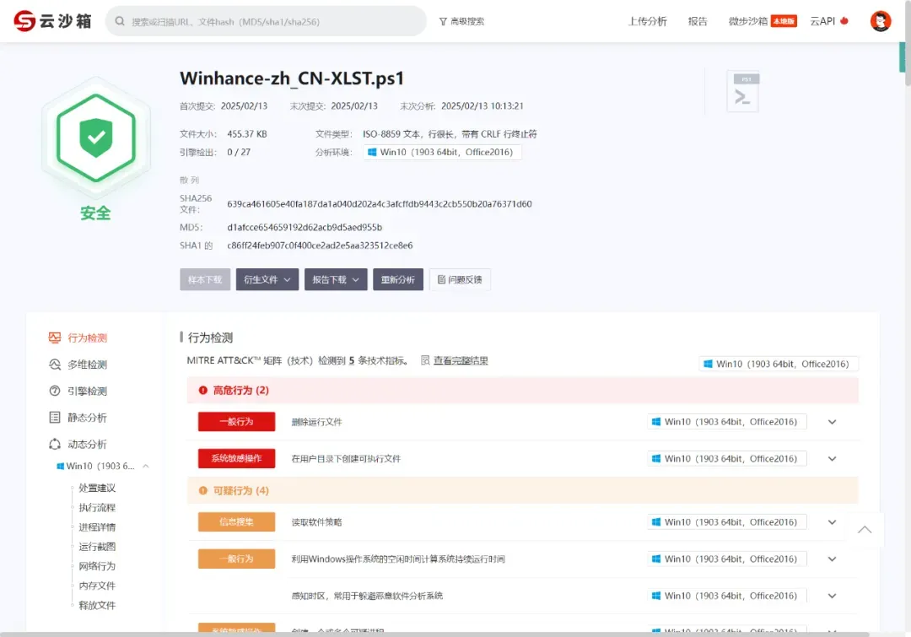Expand the 在用户目录下创建可执行文件 row chevron
Viewport: 911px width, 637px height.
[832, 459]
